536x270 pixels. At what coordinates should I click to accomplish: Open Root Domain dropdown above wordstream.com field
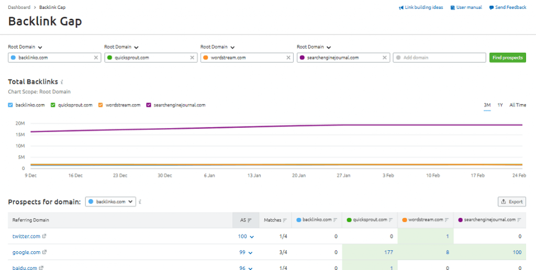coord(217,47)
